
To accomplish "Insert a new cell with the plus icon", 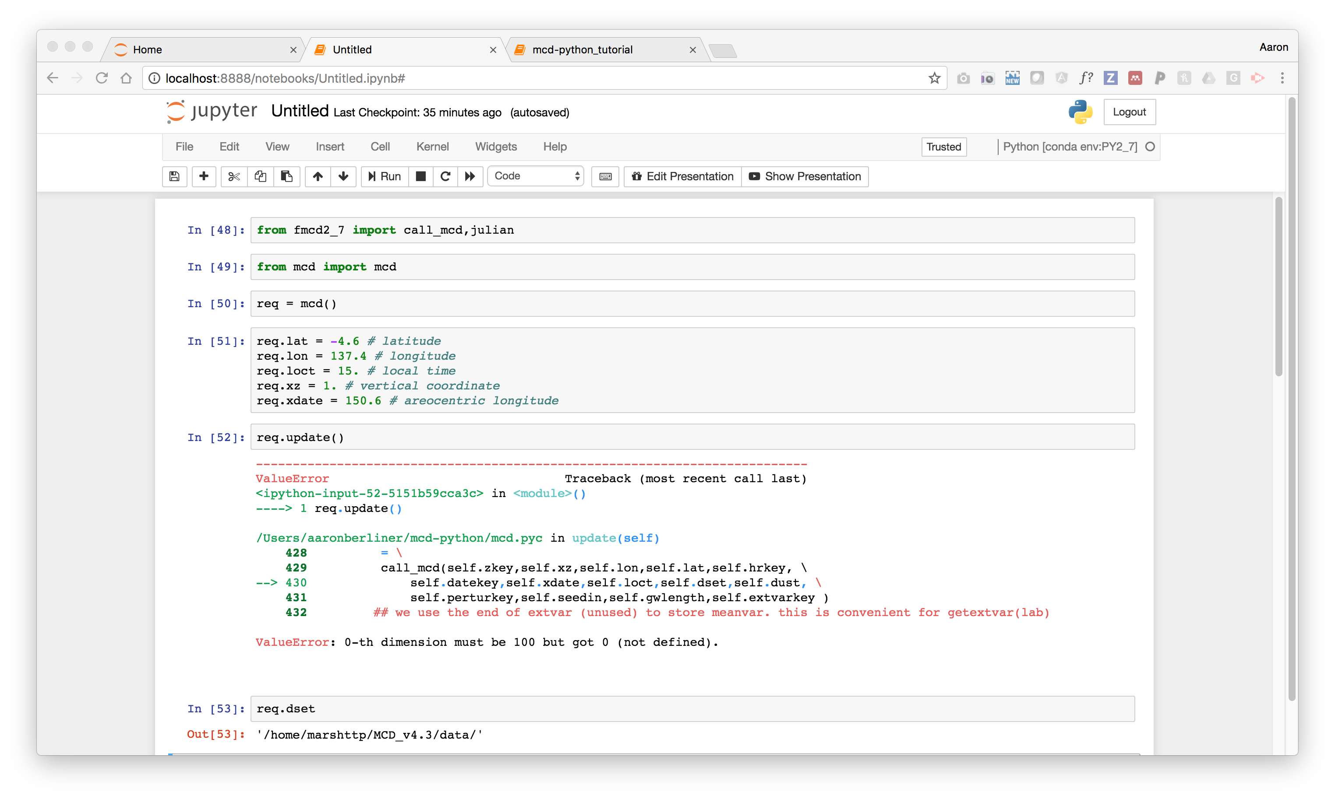I will tap(204, 176).
